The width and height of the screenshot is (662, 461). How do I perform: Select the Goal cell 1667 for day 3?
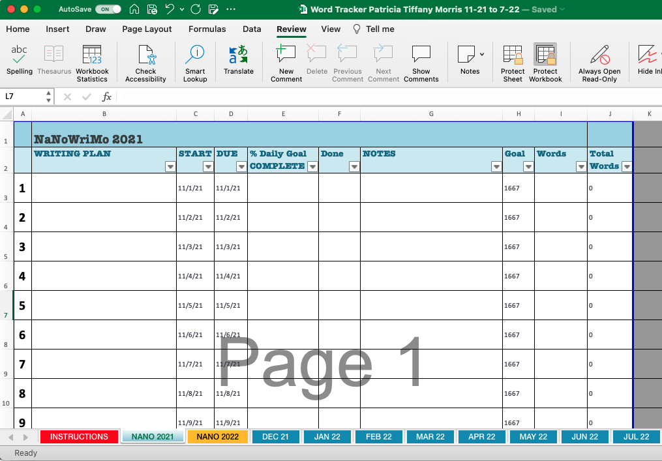point(519,246)
